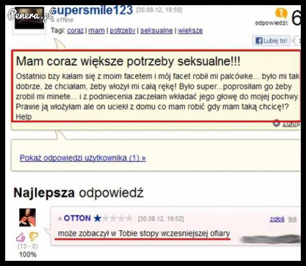Expand 'Pokaż odpowiedzi użytkownika (1)' link
The image size is (306, 266).
point(83,158)
